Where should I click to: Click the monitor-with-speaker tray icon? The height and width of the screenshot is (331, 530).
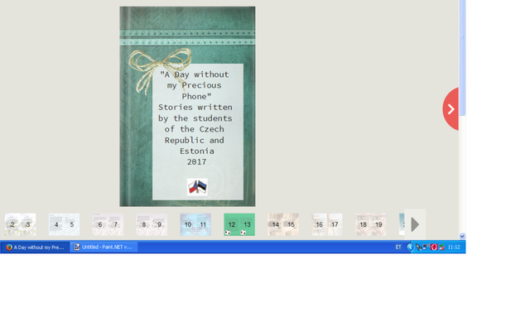(426, 247)
